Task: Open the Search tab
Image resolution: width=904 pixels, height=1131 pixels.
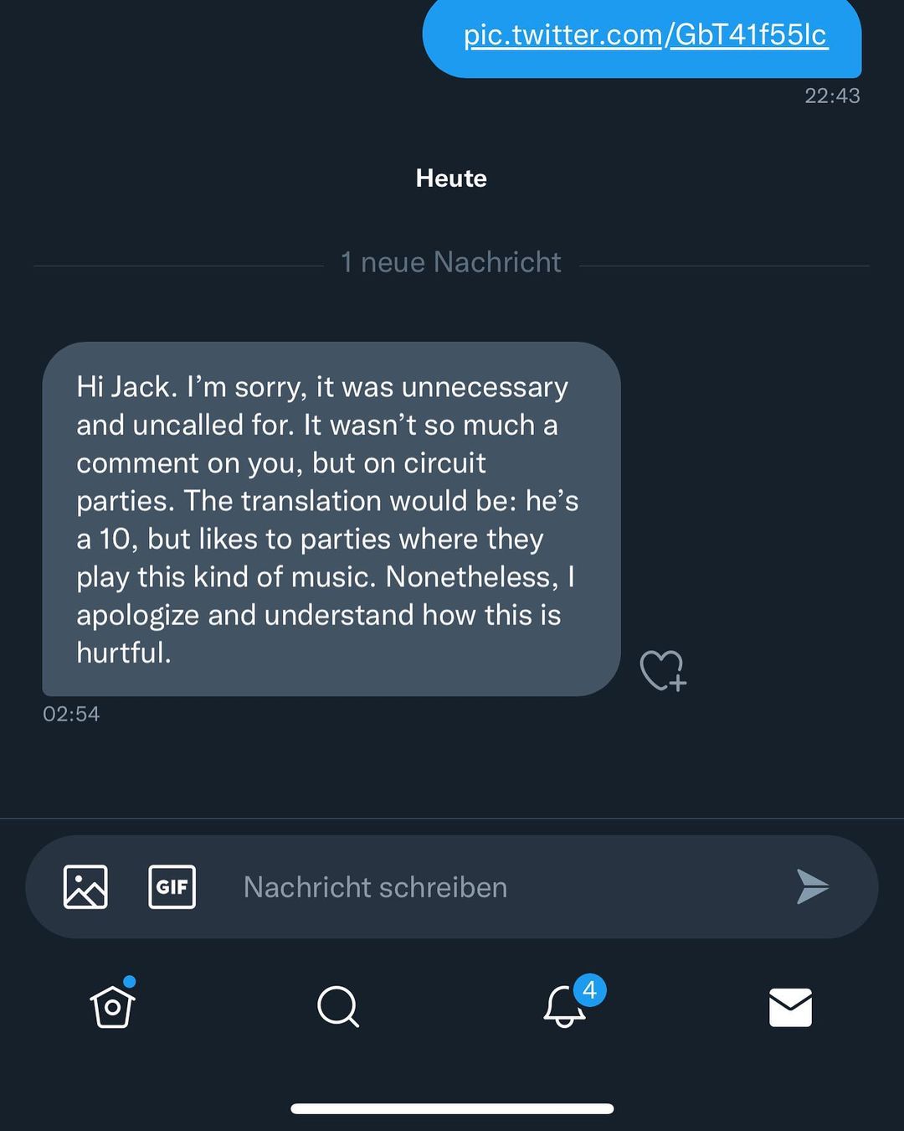Action: tap(338, 1006)
